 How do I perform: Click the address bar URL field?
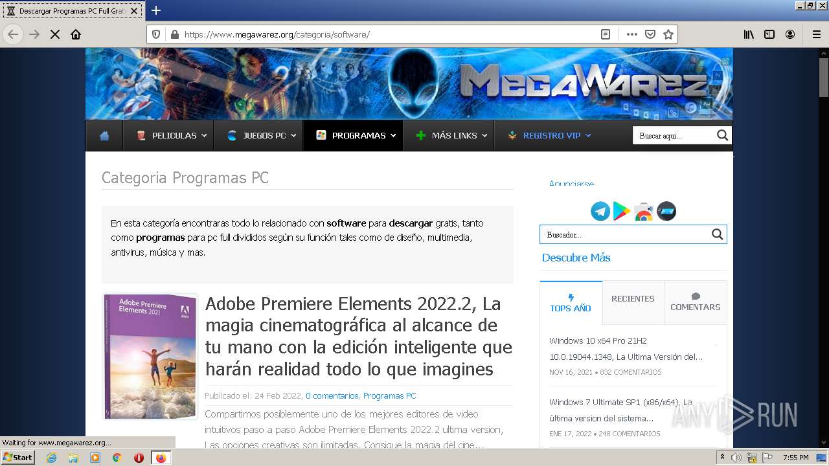point(389,34)
